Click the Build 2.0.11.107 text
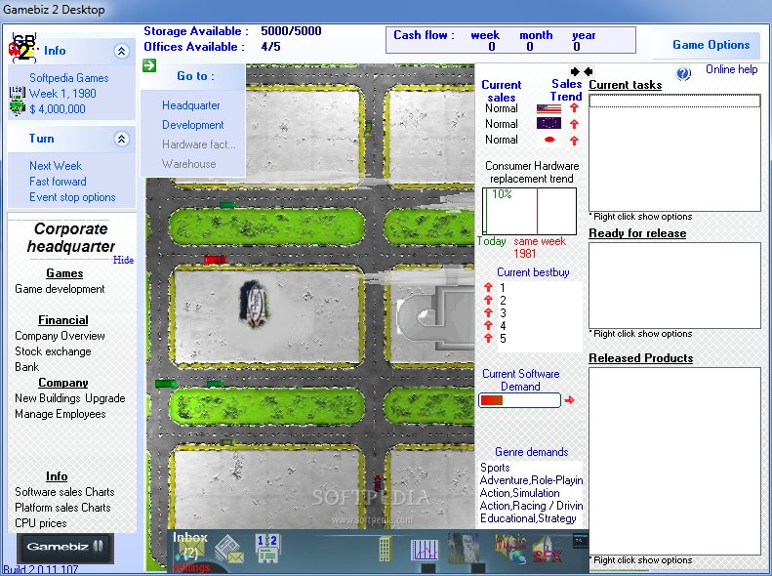The image size is (772, 576). tap(40, 569)
